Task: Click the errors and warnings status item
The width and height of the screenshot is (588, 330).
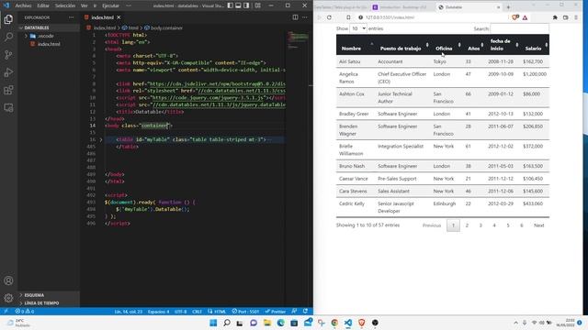Action: pos(25,312)
